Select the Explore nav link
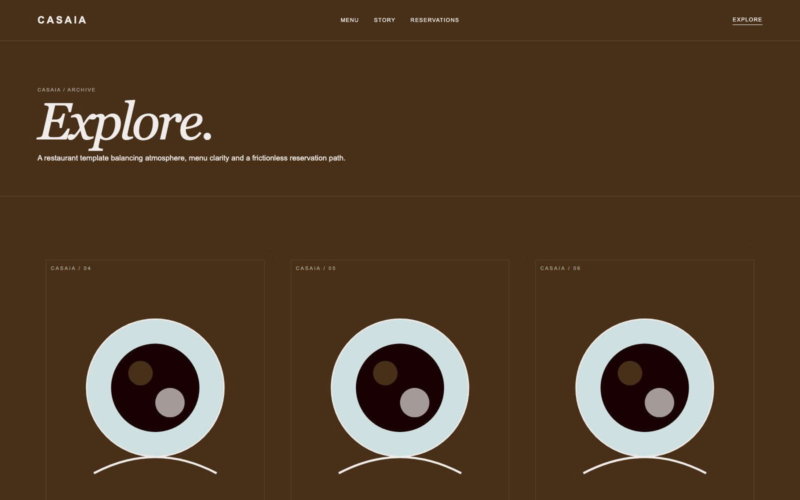 click(747, 20)
